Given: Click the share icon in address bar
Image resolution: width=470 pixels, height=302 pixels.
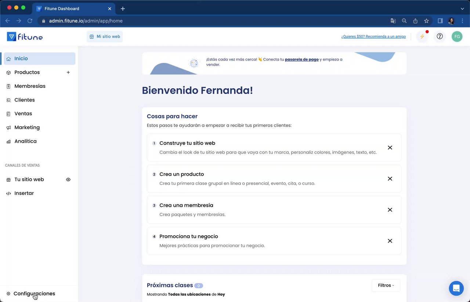Looking at the screenshot, I should 415,21.
